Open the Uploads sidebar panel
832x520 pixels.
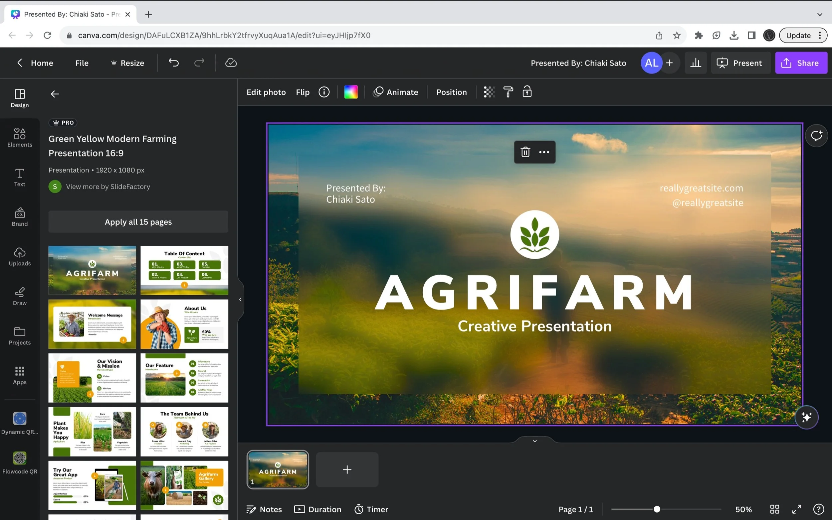[20, 257]
